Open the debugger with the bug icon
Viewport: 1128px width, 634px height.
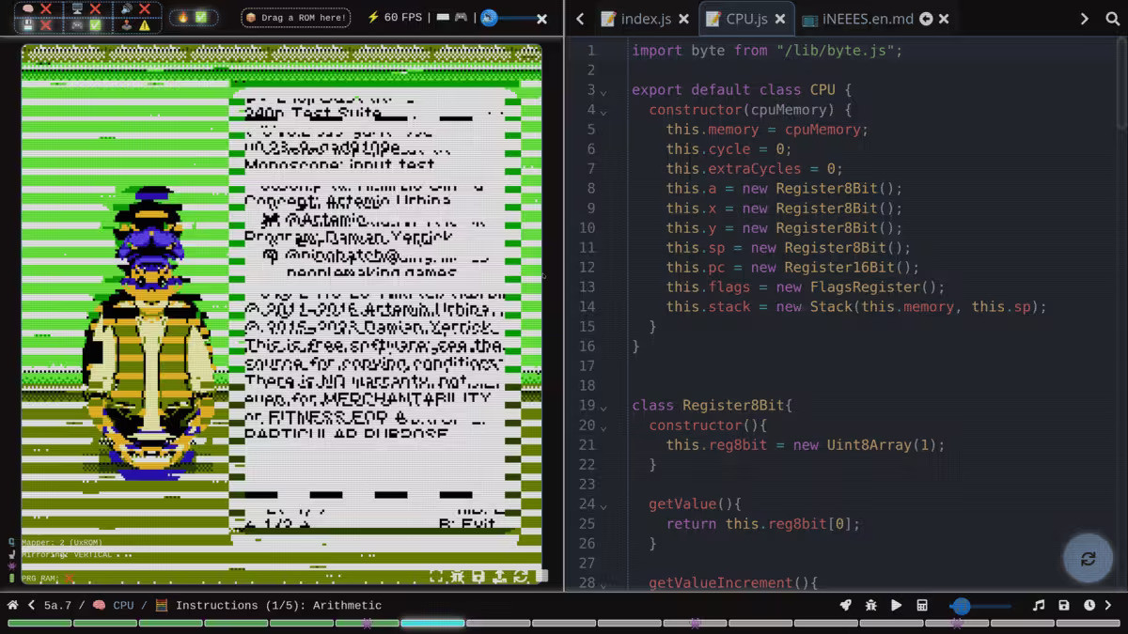pos(871,606)
